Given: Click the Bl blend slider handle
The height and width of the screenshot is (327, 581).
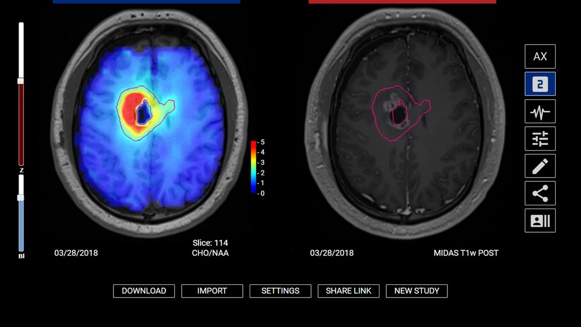Looking at the screenshot, I should click(x=21, y=198).
